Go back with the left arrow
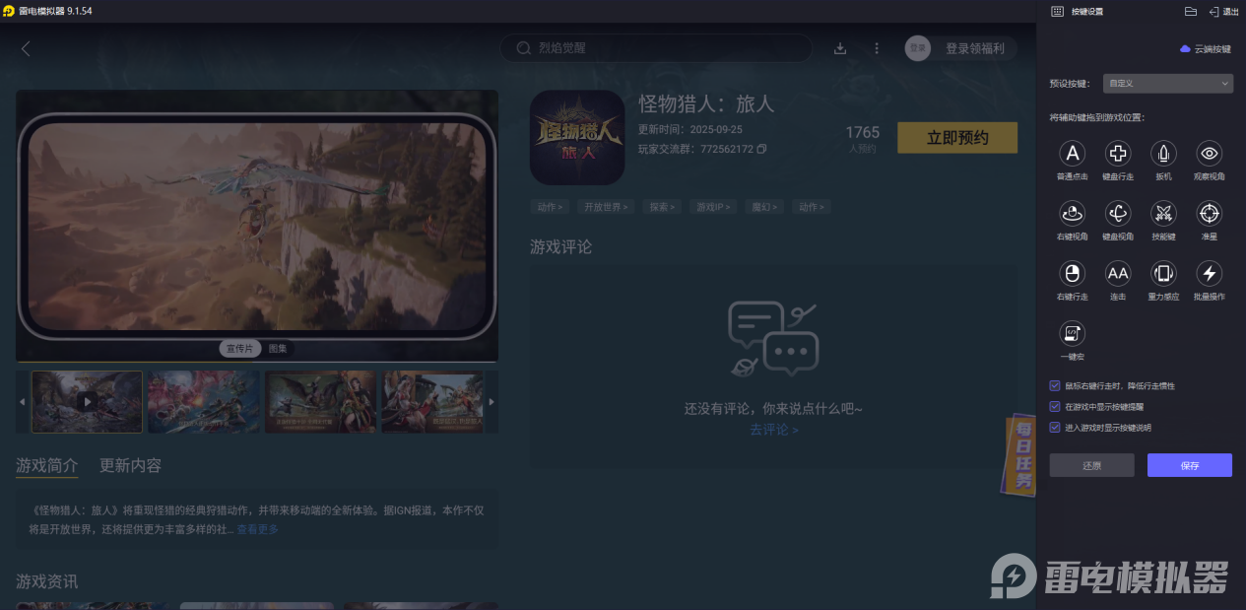The image size is (1246, 610). tap(26, 48)
